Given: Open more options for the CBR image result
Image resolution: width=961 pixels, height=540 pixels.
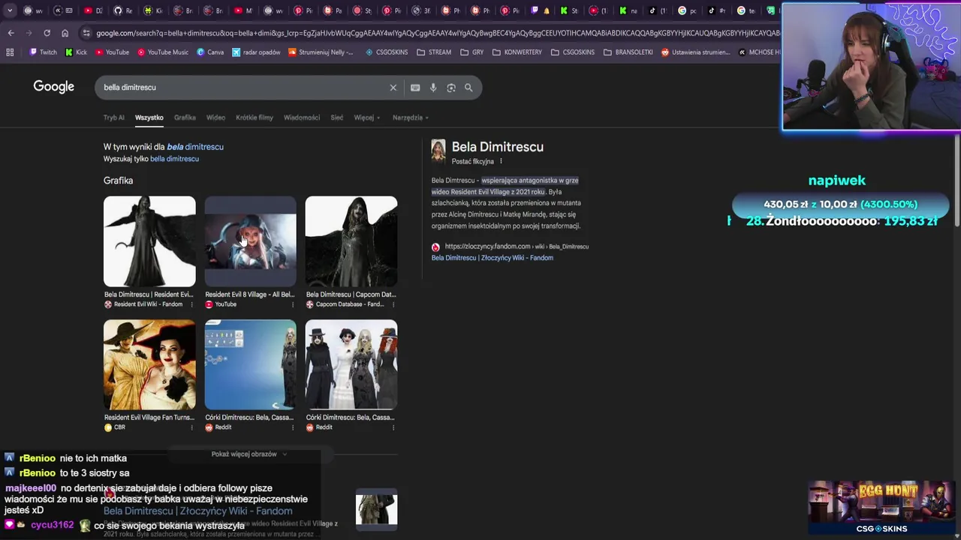Looking at the screenshot, I should pos(191,427).
